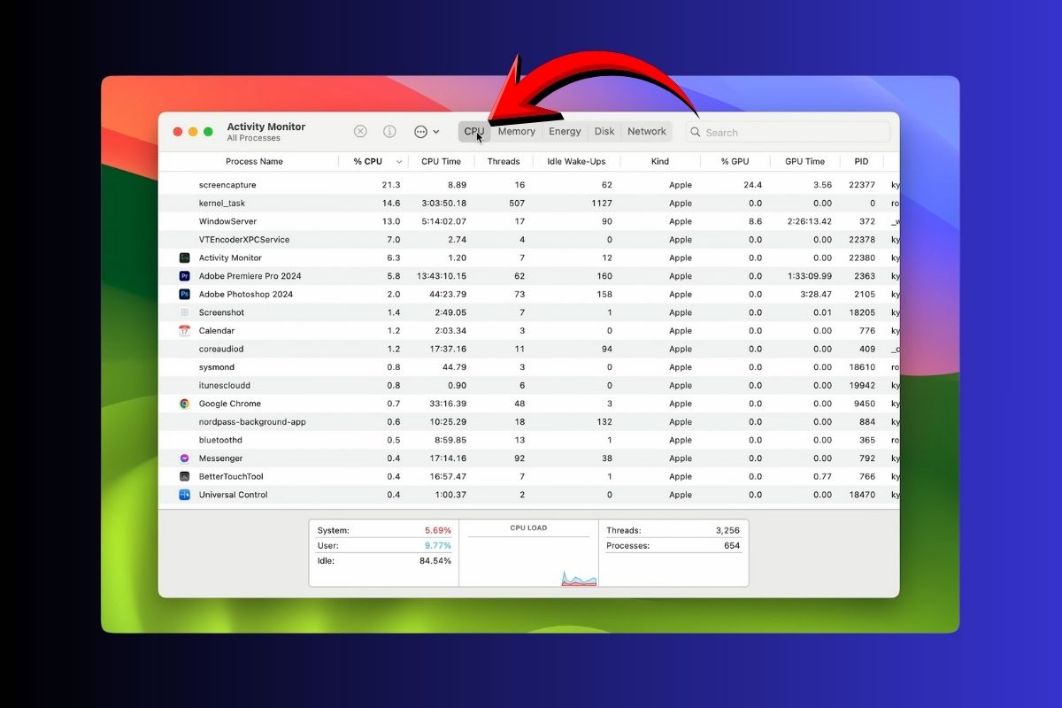1062x708 pixels.
Task: Select the Messenger process name
Action: (x=220, y=458)
